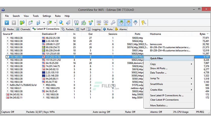Expand the SmartWhois submenu
Image resolution: width=211 pixels, height=122 pixels.
pos(169,84)
